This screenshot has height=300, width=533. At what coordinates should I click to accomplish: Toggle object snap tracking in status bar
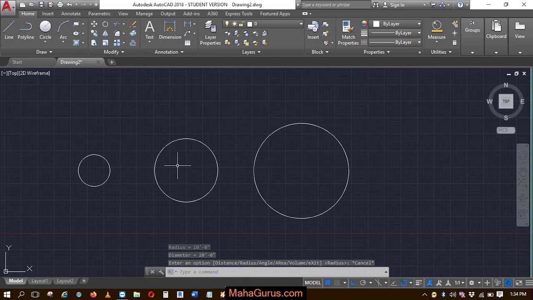[394, 282]
